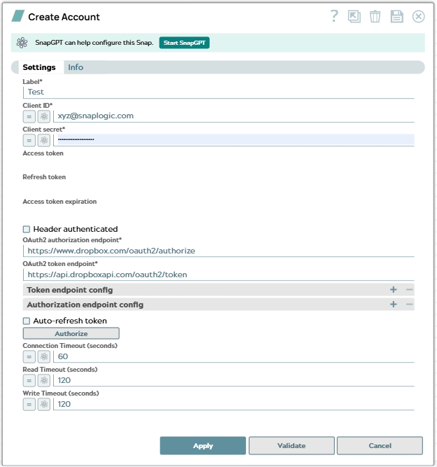Click the Validate button
Image resolution: width=437 pixels, height=467 pixels.
pos(292,445)
